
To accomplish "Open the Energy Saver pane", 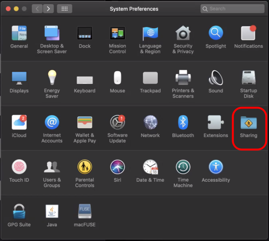I will click(52, 78).
